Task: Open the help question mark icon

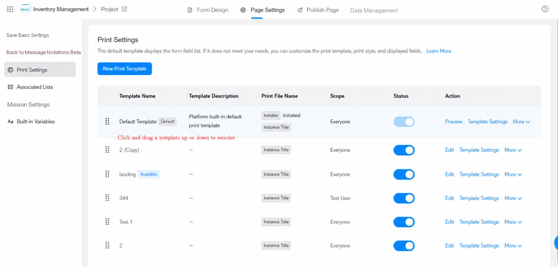Action: pos(545,9)
